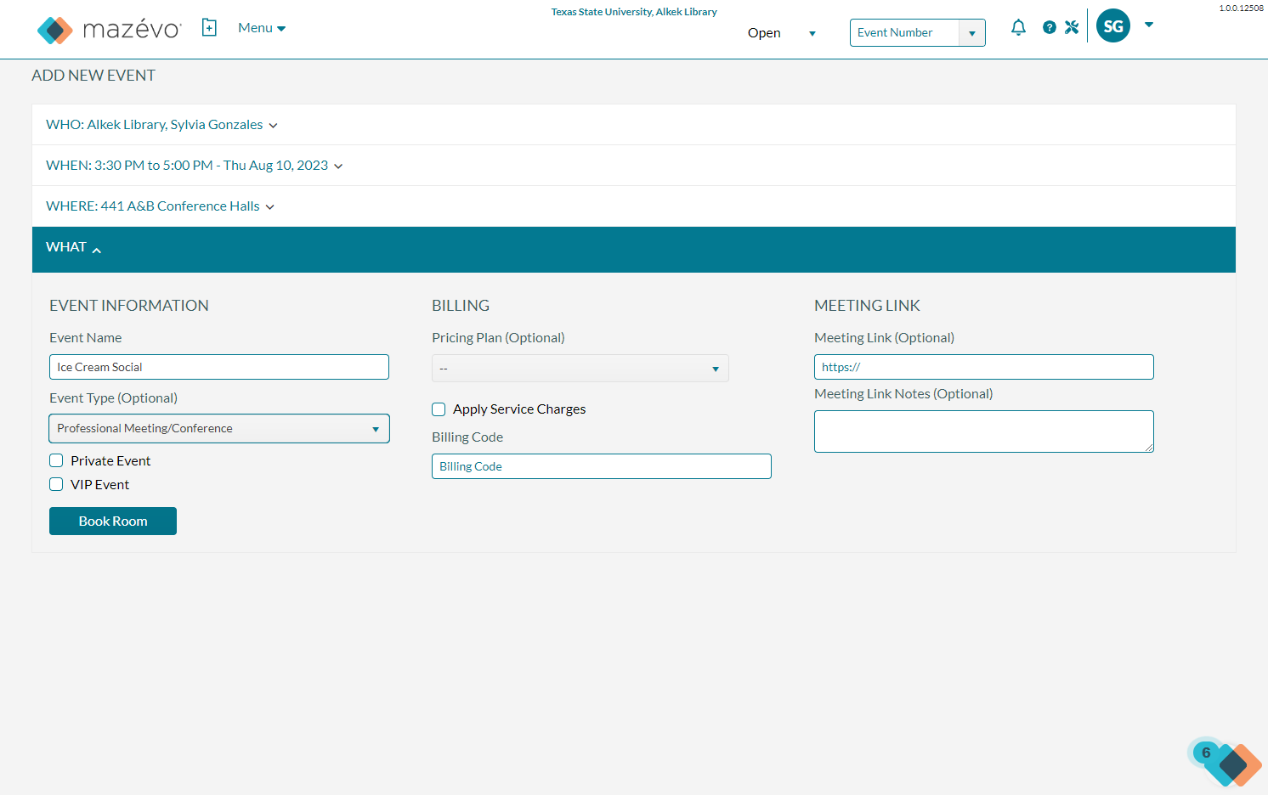Open the tools wrench icon

pyautogui.click(x=1072, y=27)
